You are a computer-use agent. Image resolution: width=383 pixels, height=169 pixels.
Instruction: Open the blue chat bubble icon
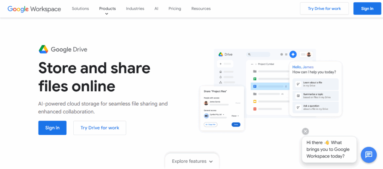368,154
